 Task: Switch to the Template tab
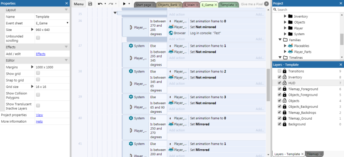pyautogui.click(x=227, y=5)
